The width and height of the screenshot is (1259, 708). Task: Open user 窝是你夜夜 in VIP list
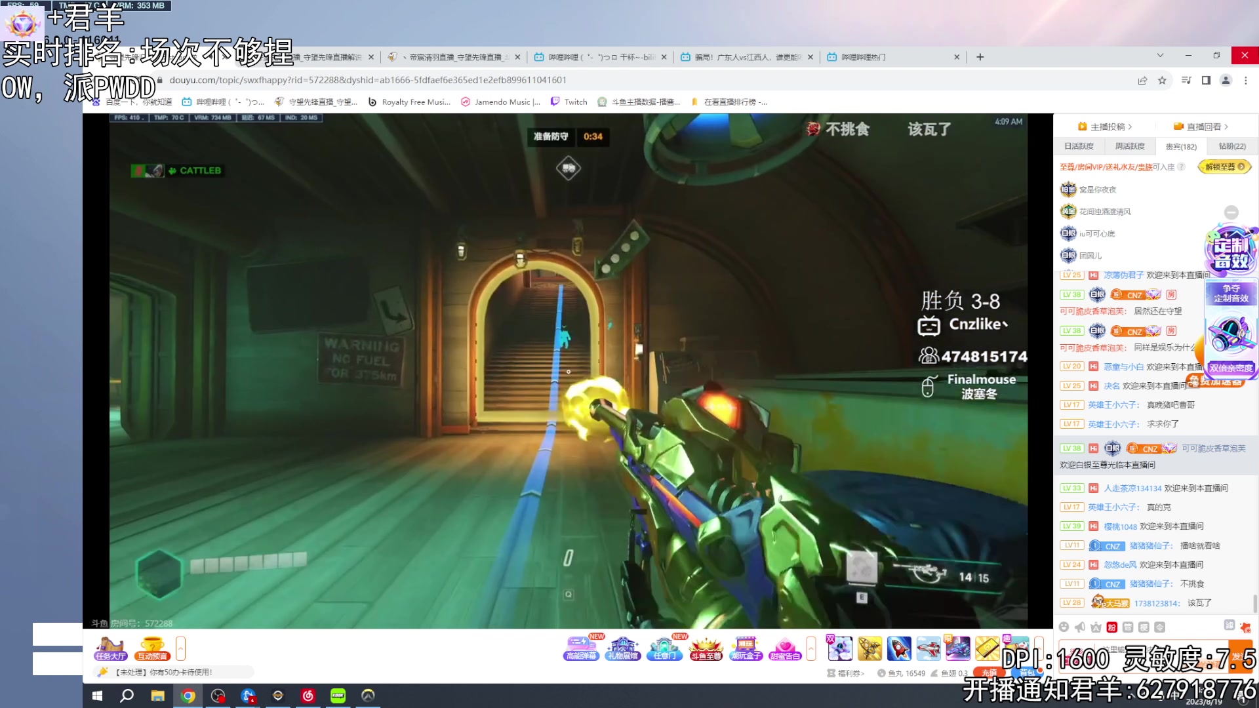[1098, 189]
